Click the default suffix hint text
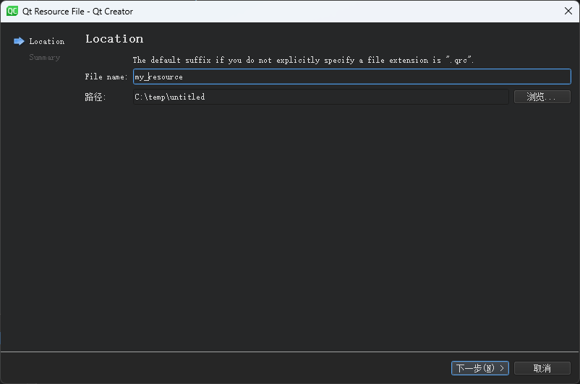 303,60
